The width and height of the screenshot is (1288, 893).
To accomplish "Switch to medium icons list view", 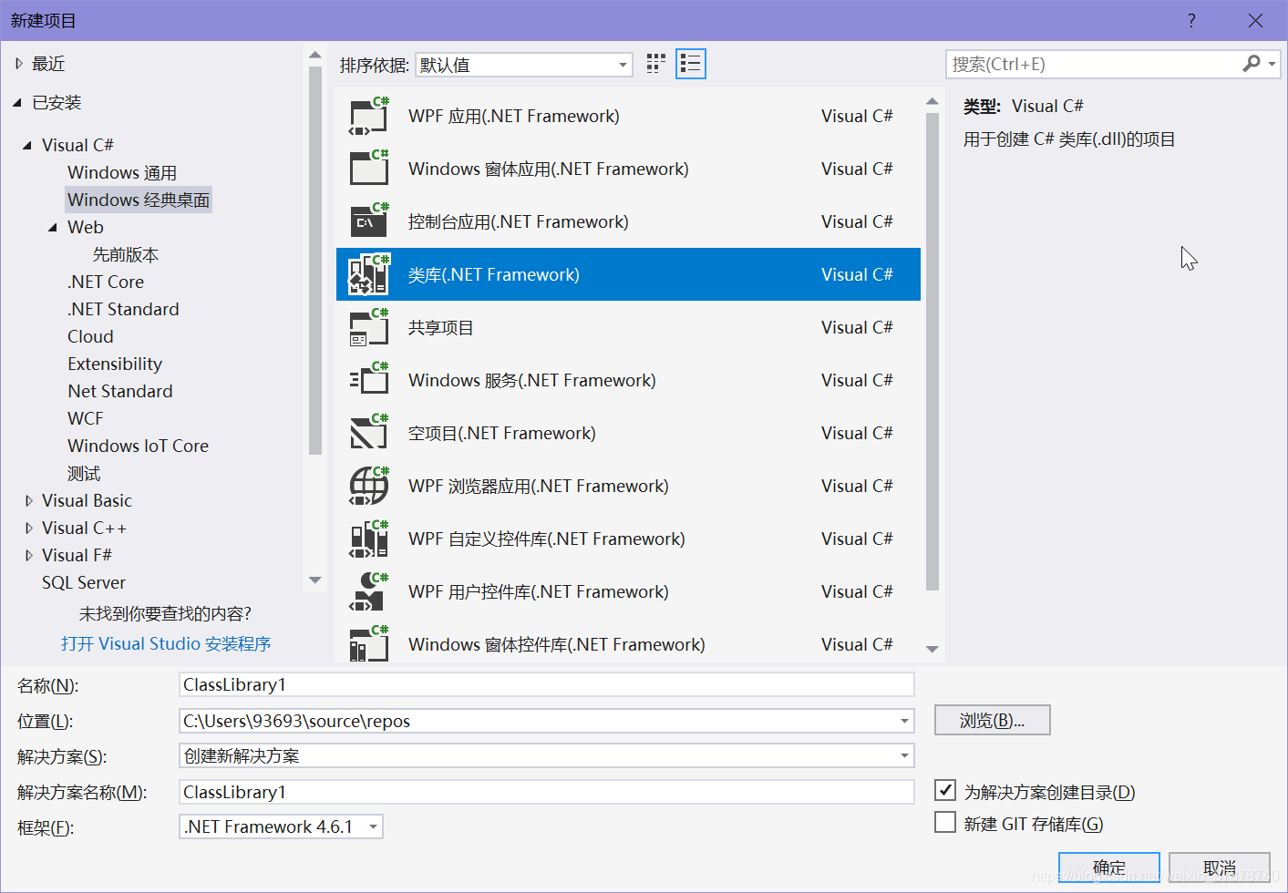I will [691, 64].
